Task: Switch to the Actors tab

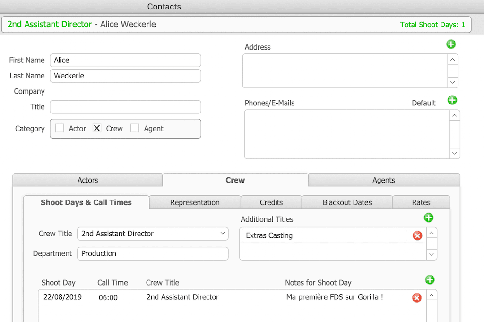Action: [88, 180]
